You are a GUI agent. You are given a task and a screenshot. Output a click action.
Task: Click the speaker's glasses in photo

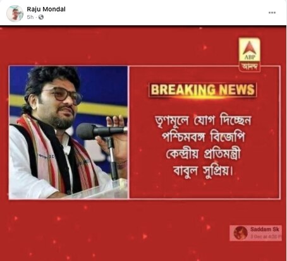pos(63,96)
